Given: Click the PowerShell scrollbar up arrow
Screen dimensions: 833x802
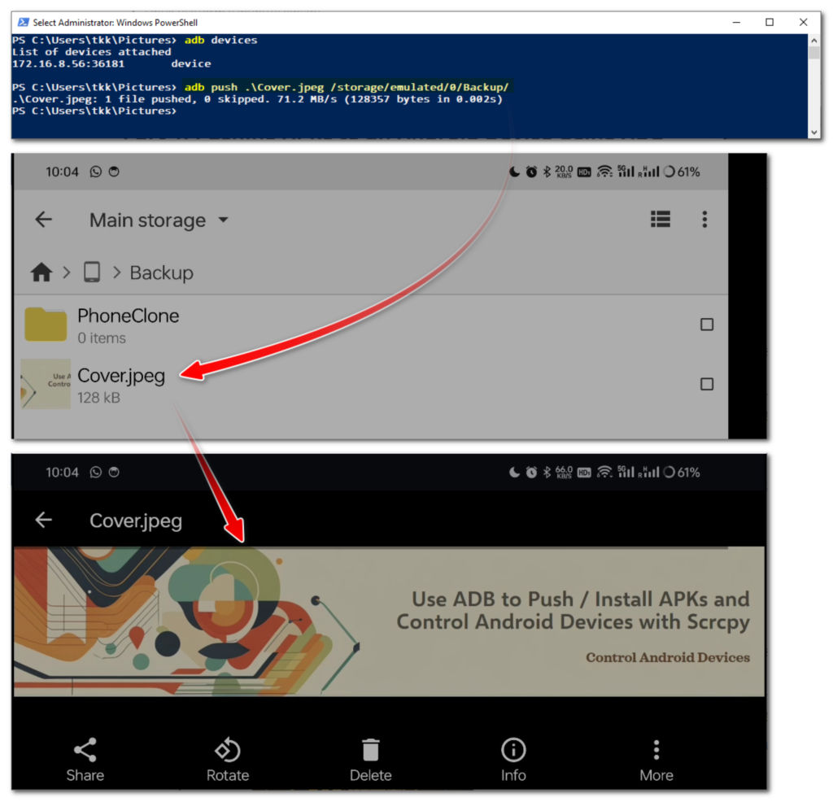Looking at the screenshot, I should coord(813,40).
